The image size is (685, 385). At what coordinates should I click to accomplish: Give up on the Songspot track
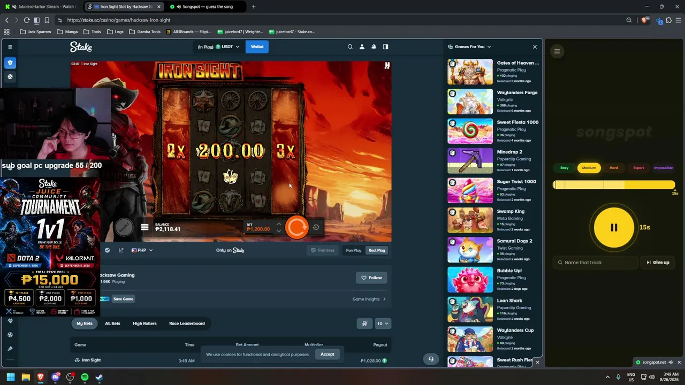pyautogui.click(x=658, y=263)
